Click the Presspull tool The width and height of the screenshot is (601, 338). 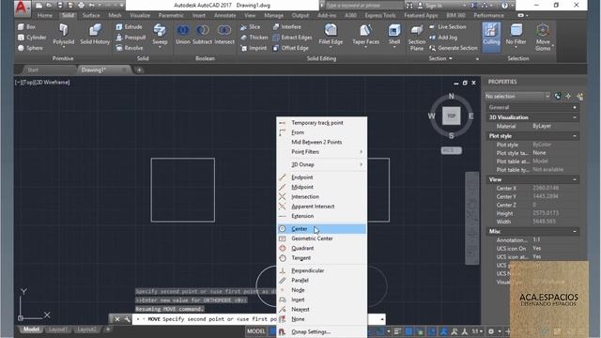(131, 38)
